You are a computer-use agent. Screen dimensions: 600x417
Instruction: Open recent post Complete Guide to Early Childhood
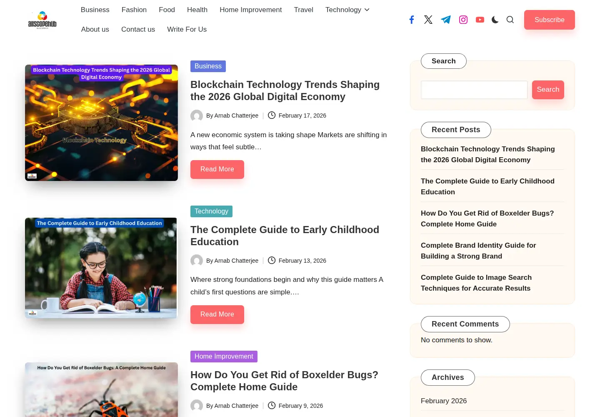[487, 186]
